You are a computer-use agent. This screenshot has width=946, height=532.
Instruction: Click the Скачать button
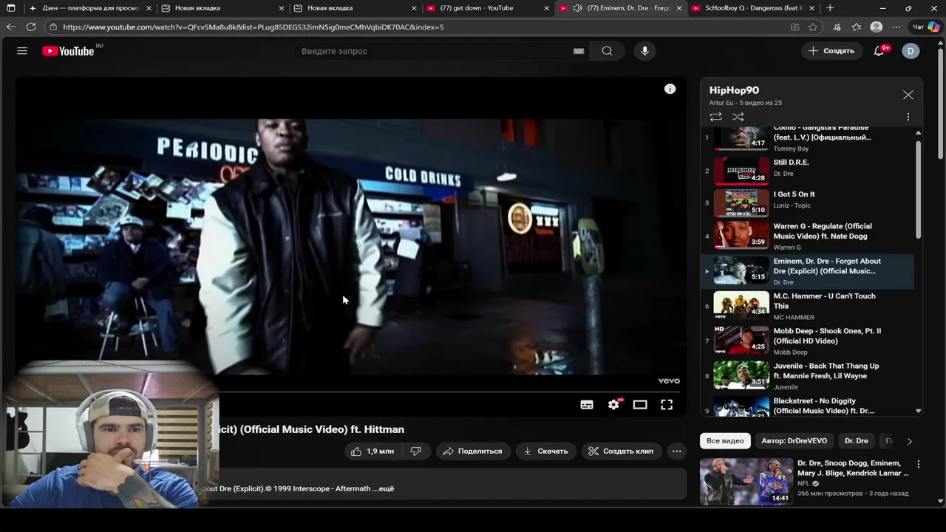(545, 451)
